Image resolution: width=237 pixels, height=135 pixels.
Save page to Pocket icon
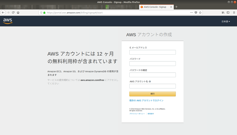coord(196,12)
